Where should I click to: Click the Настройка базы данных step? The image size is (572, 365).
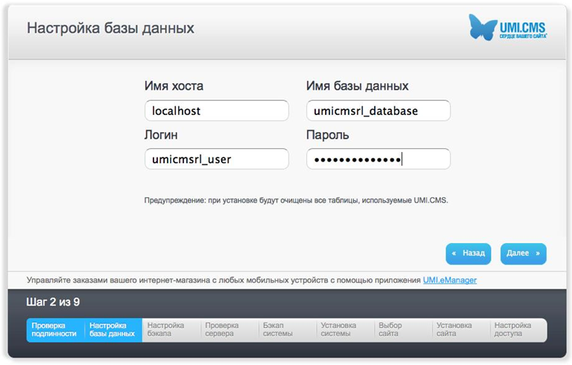pos(112,329)
